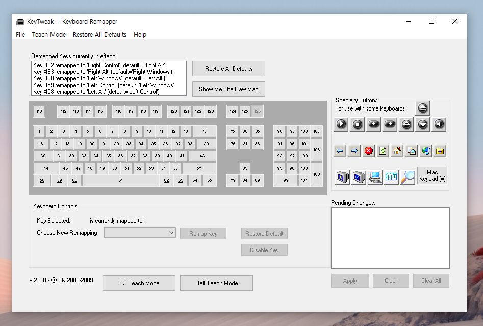Viewport: 483px width, 326px height.
Task: Select keyboard key 61 (space bar)
Action: pos(120,180)
